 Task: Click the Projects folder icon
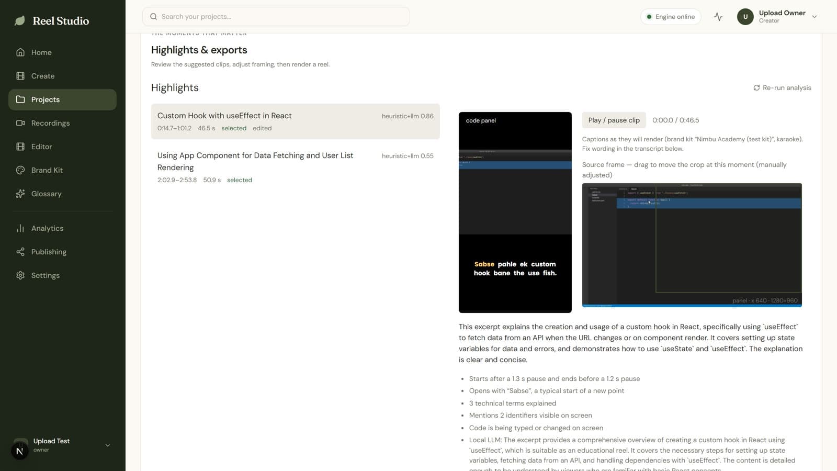click(x=20, y=99)
